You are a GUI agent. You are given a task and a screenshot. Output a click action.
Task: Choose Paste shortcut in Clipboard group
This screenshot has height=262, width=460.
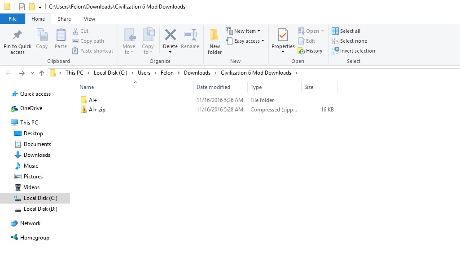coord(92,51)
